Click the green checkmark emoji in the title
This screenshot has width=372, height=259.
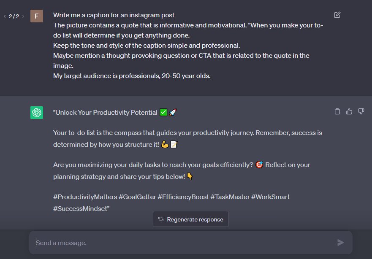(x=164, y=113)
